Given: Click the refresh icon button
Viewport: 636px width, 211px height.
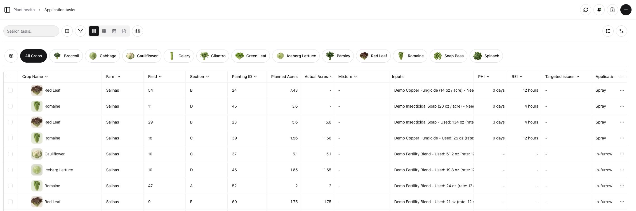Looking at the screenshot, I should (586, 10).
